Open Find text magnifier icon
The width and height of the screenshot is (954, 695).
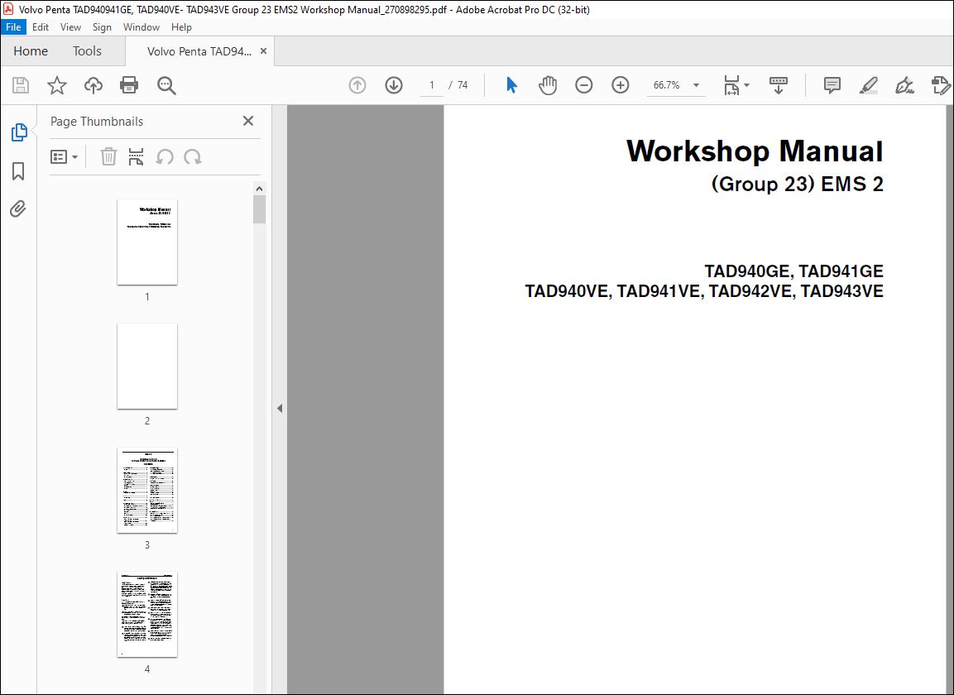166,85
